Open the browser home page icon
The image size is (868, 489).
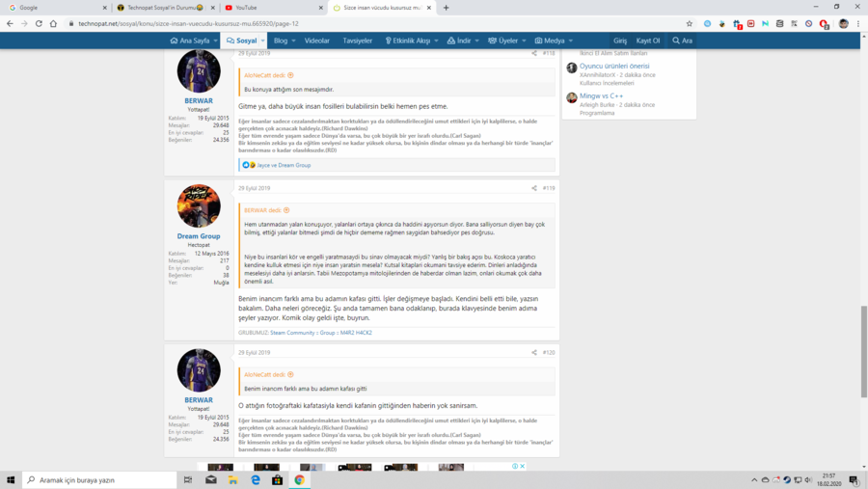53,24
